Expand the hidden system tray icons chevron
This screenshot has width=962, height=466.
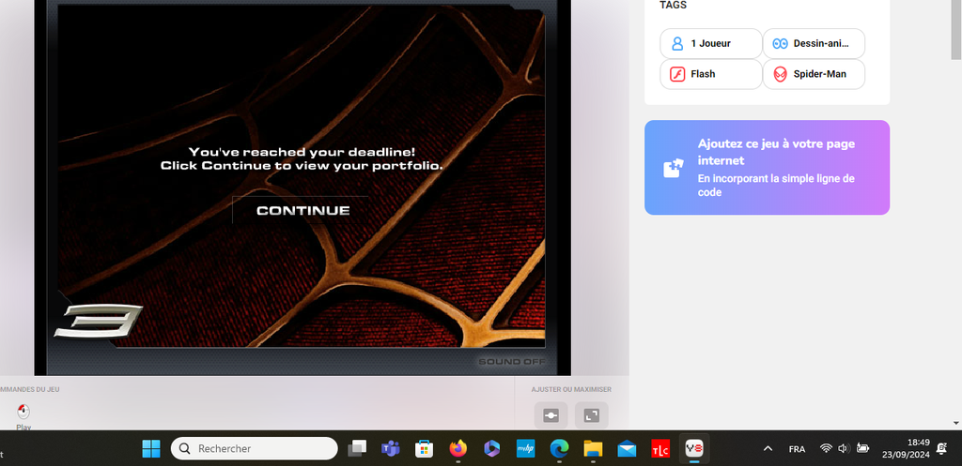(768, 448)
